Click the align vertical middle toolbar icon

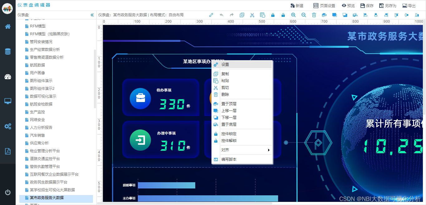coord(406,15)
